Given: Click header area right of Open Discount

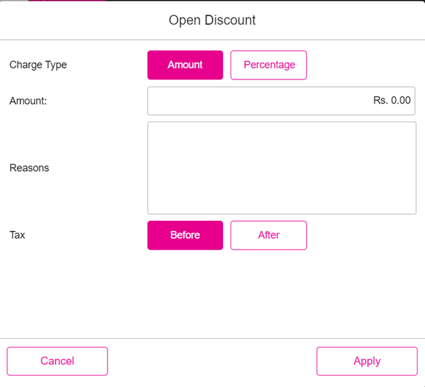Looking at the screenshot, I should point(341,20).
